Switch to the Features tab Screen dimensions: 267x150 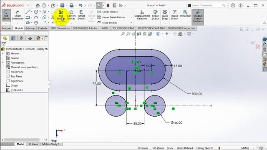tap(7, 28)
